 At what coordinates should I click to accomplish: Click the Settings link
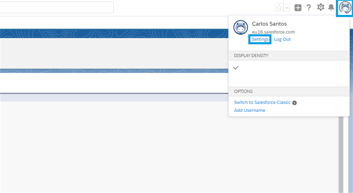pos(260,39)
